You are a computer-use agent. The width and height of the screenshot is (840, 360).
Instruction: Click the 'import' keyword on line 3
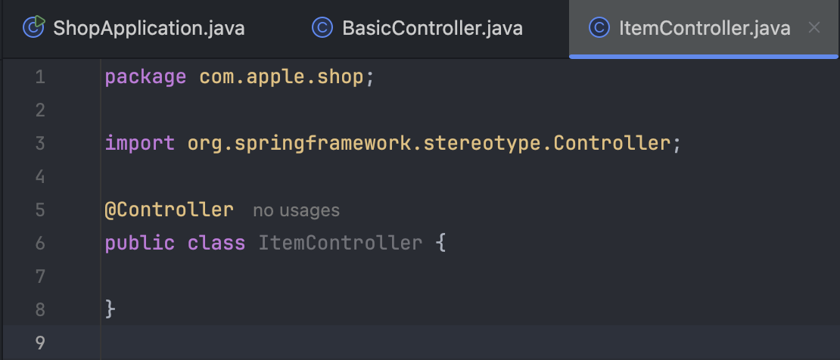point(139,144)
